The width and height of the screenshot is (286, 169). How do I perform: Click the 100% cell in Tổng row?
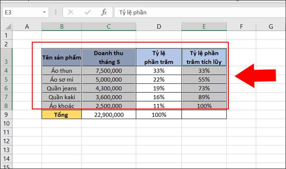159,115
